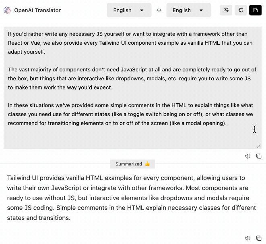The height and width of the screenshot is (244, 266).
Task: Click the target language dropdown arrow
Action: tap(201, 10)
